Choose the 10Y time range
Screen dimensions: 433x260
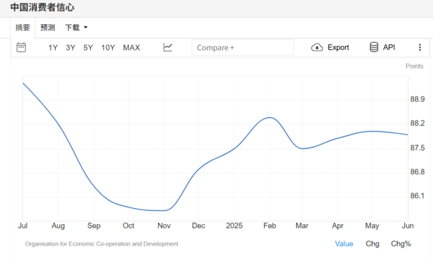point(108,48)
